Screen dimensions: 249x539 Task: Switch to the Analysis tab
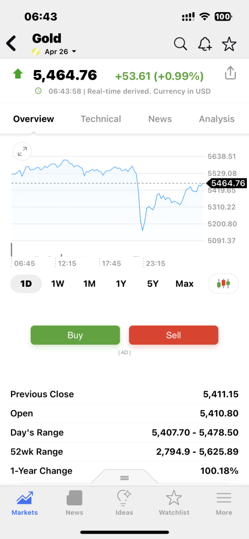point(217,119)
